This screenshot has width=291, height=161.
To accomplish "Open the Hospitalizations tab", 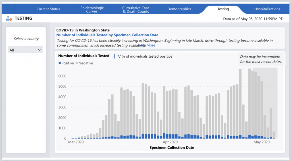I will click(267, 9).
